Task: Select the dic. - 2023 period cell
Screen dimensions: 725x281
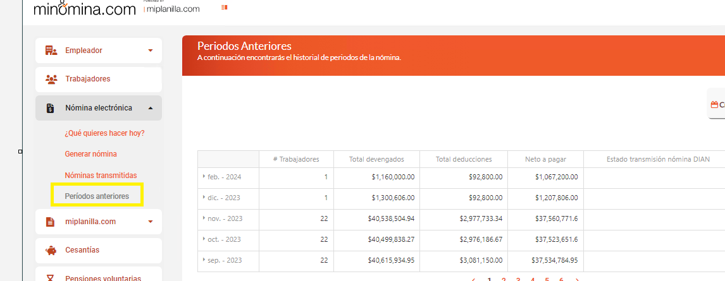Action: pyautogui.click(x=228, y=198)
